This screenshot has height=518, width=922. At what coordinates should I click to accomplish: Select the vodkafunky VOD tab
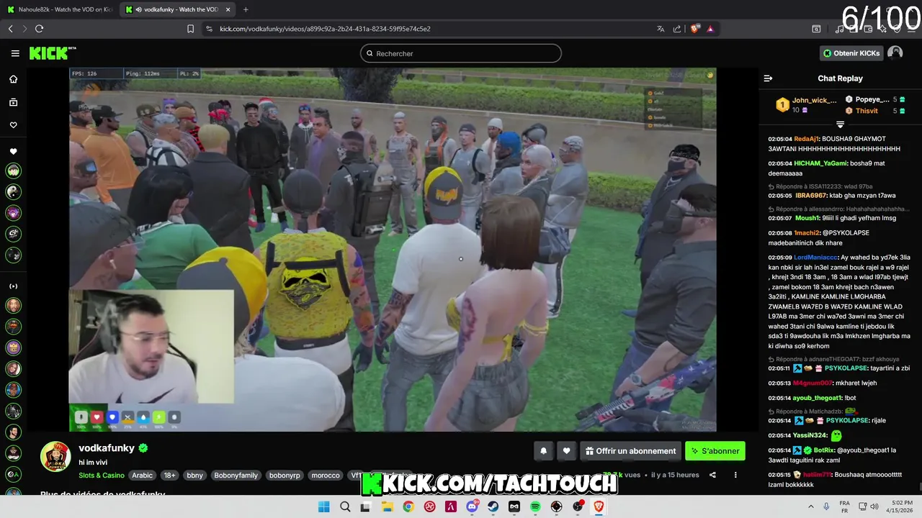pyautogui.click(x=176, y=9)
